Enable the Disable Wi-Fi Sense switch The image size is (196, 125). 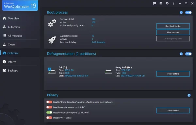tap(49, 118)
